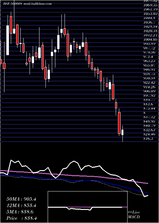The height and width of the screenshot is (223, 159).
Task: Click the Price : 838.4 value
Action: 22,218
